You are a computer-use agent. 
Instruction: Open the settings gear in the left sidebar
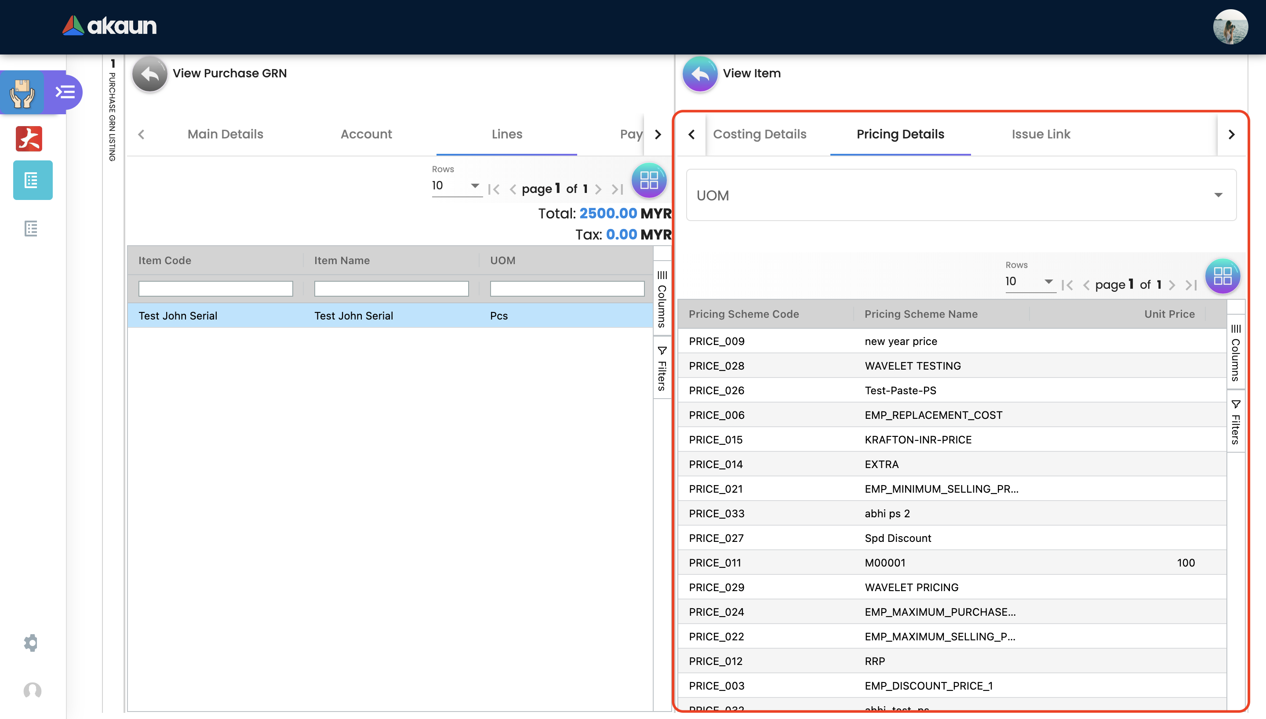31,643
